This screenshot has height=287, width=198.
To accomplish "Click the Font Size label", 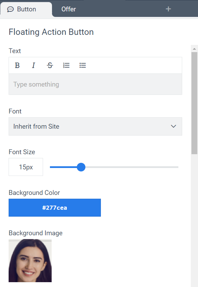I will pos(22,152).
